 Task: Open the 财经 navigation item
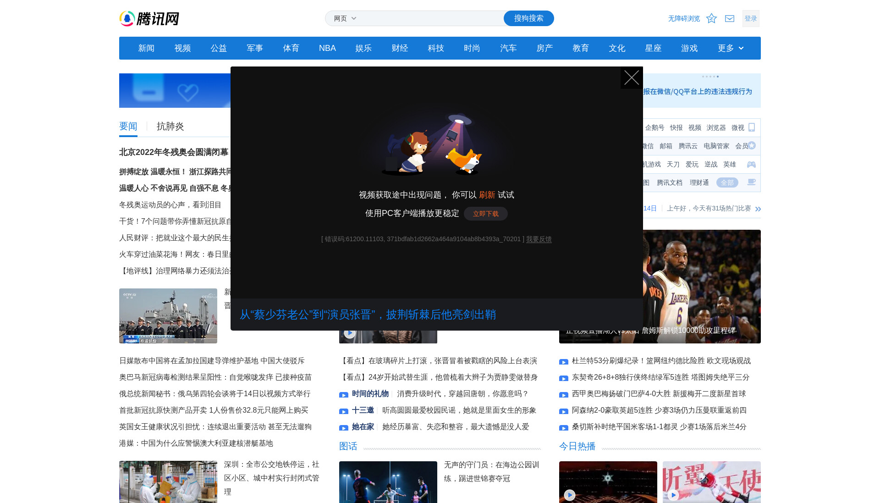pyautogui.click(x=400, y=48)
